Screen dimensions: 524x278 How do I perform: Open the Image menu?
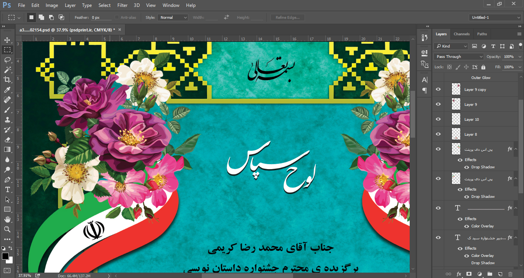tap(52, 5)
